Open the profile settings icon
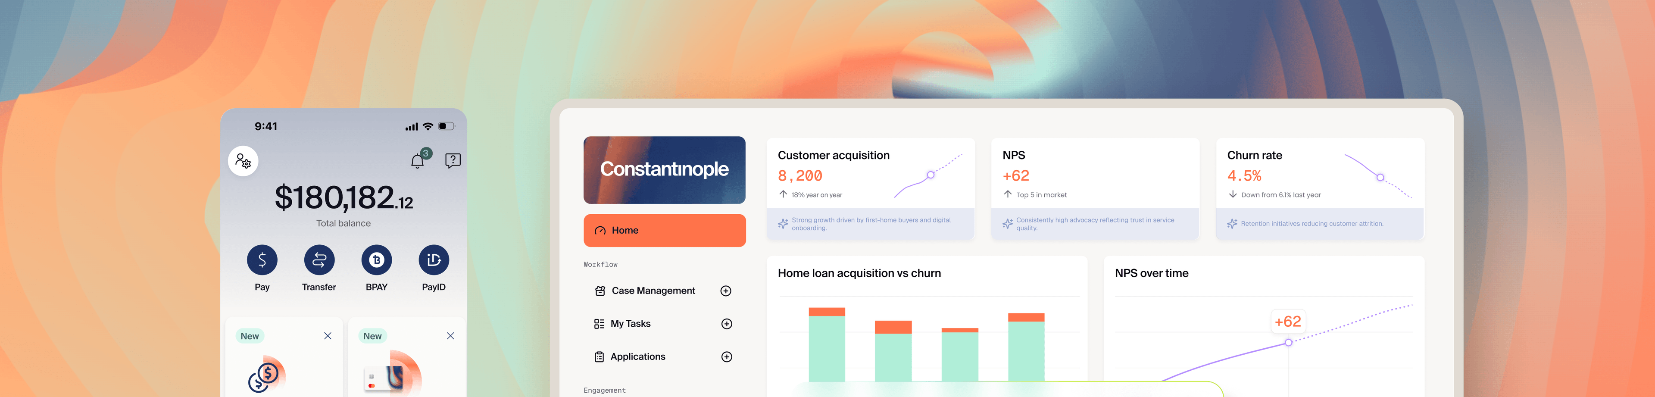The height and width of the screenshot is (397, 1655). pos(243,161)
